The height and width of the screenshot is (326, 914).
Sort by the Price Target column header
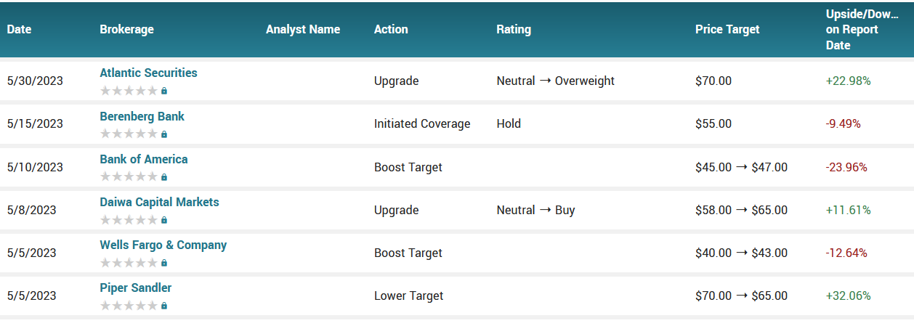click(727, 30)
